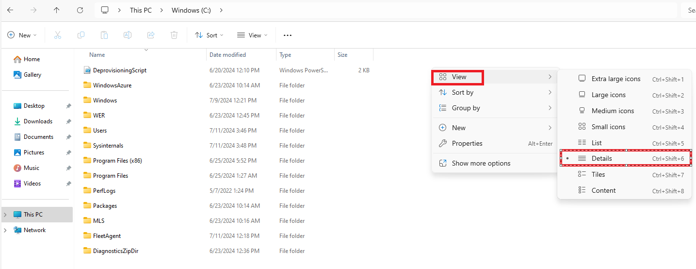Go up one folder level
Image resolution: width=696 pixels, height=269 pixels.
[x=57, y=10]
